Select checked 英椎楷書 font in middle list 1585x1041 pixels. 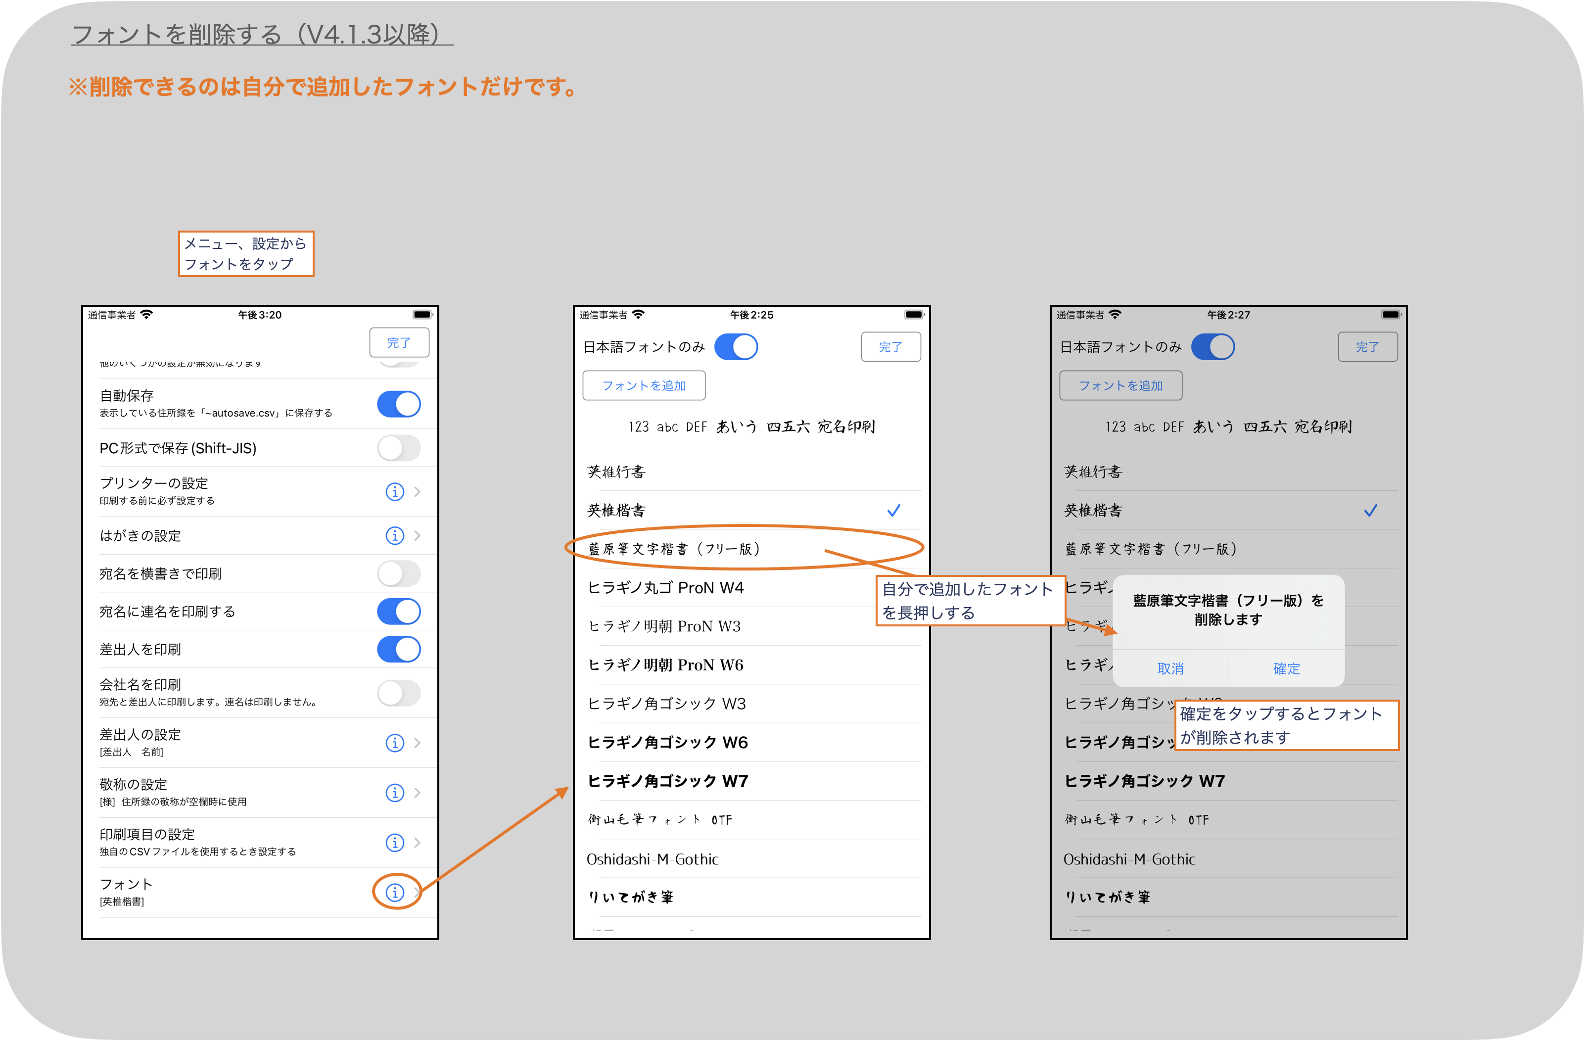751,510
